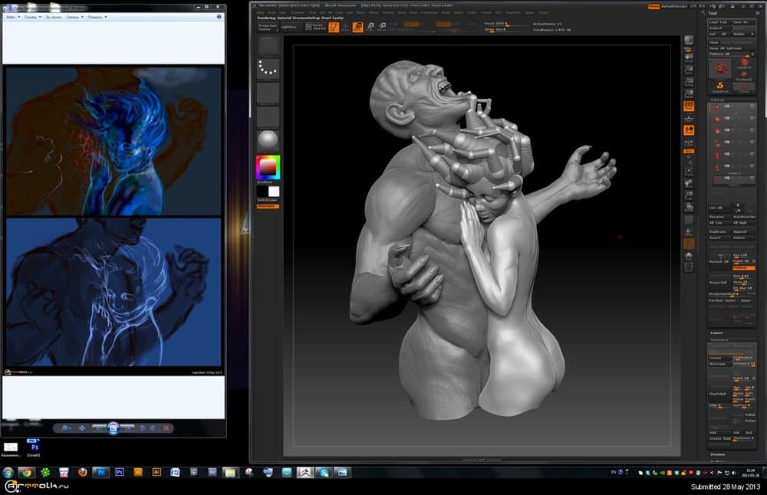Open the Material menu in ZBrush's menu bar
The height and width of the screenshot is (495, 767).
(387, 12)
